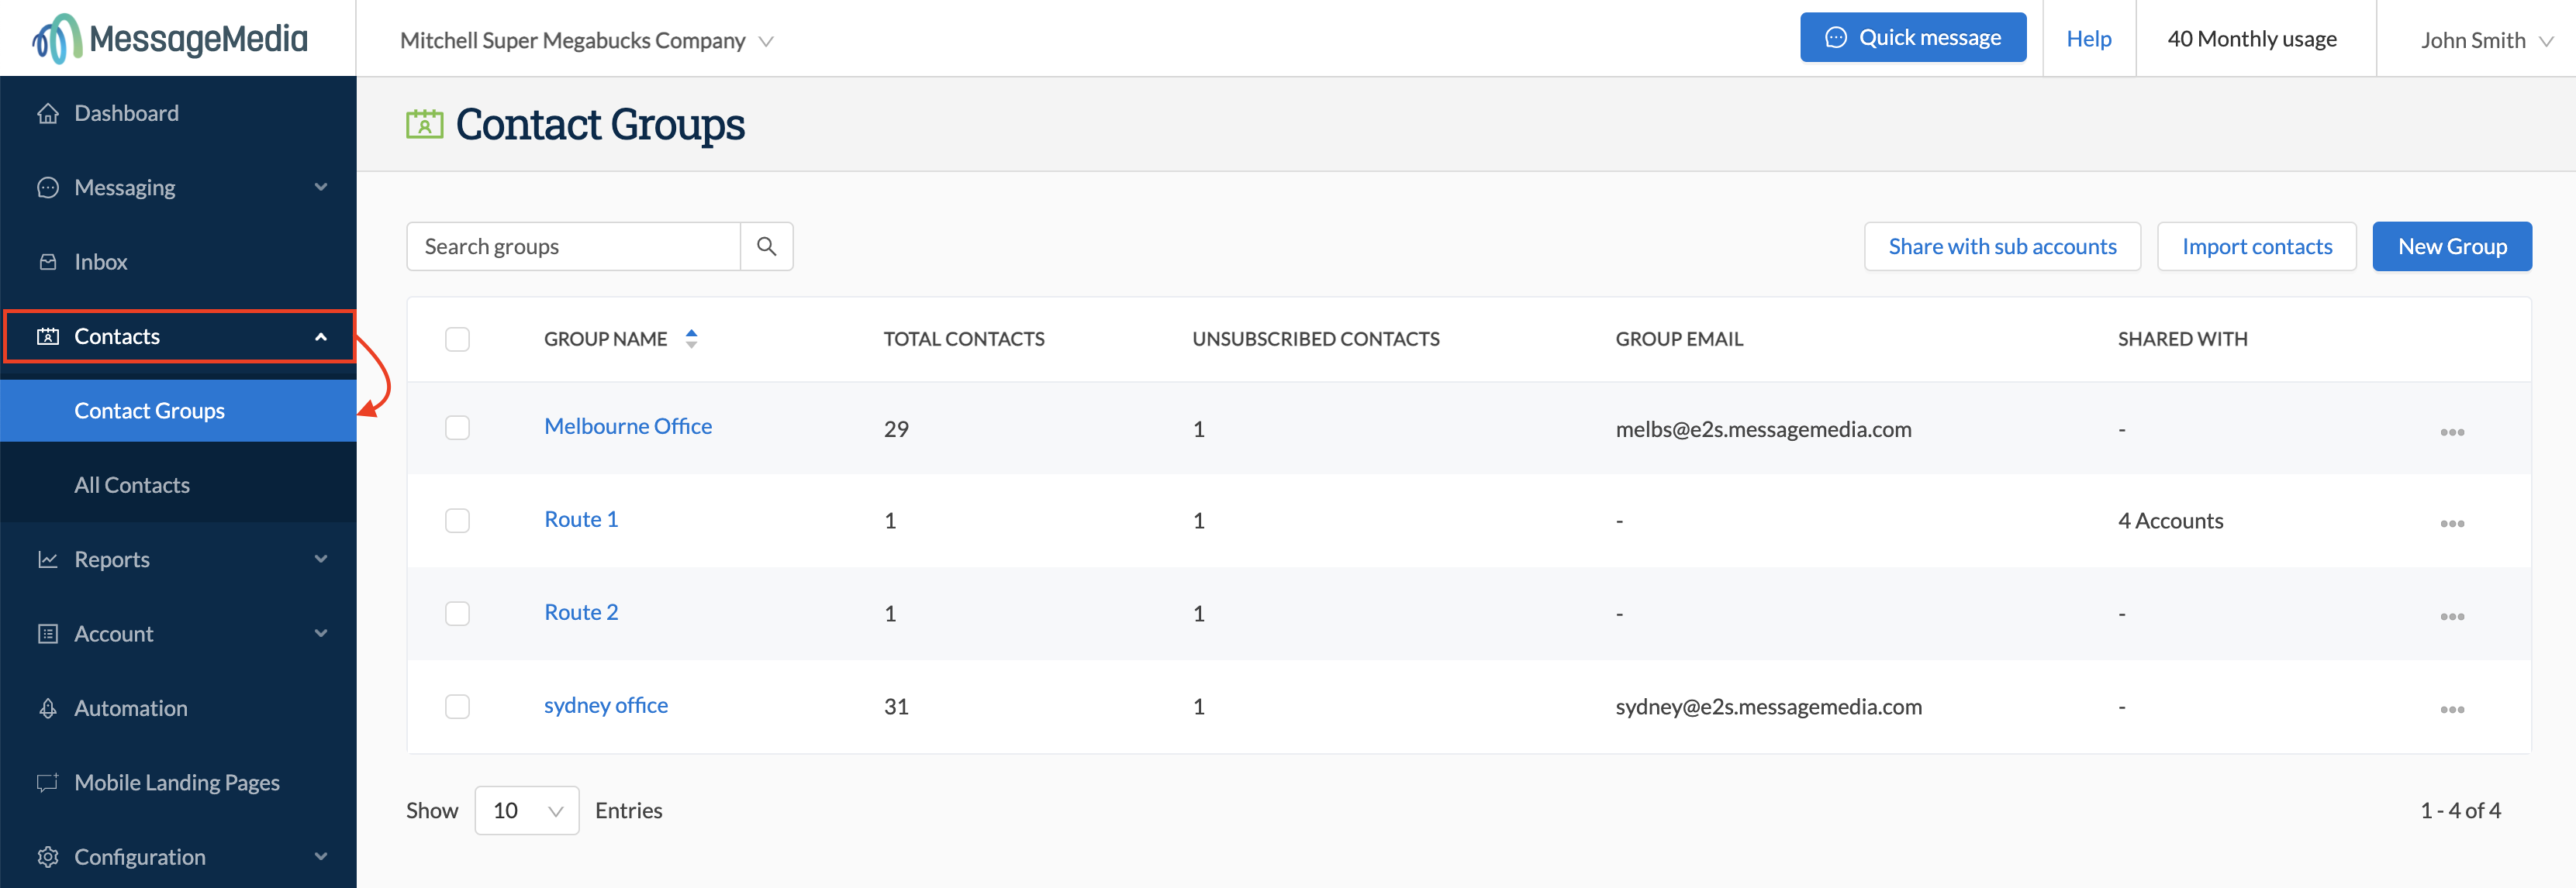Click the Inbox tray icon
This screenshot has width=2576, height=888.
pos(47,262)
